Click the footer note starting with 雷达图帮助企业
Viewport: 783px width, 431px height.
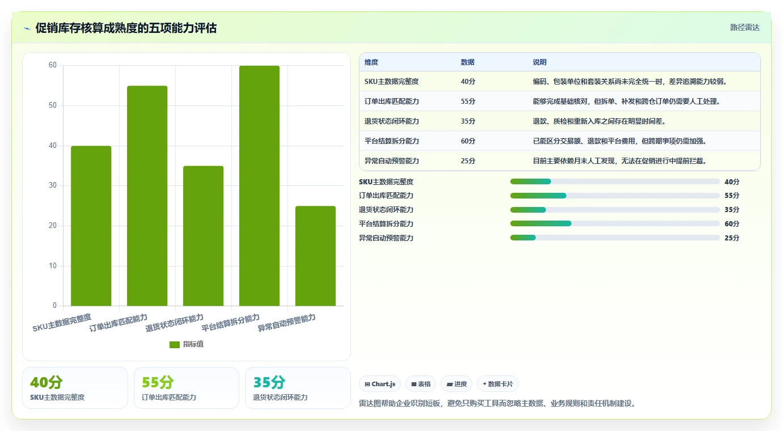pos(499,404)
